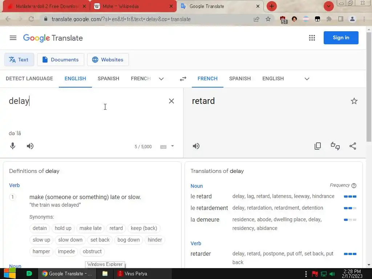372x279 pixels.
Task: Expand more target languages chevron
Action: pos(307,79)
